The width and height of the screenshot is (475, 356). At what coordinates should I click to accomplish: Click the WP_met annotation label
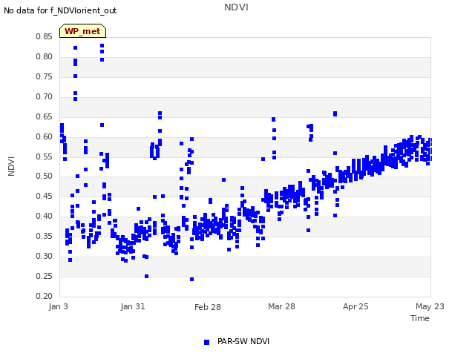click(x=82, y=31)
